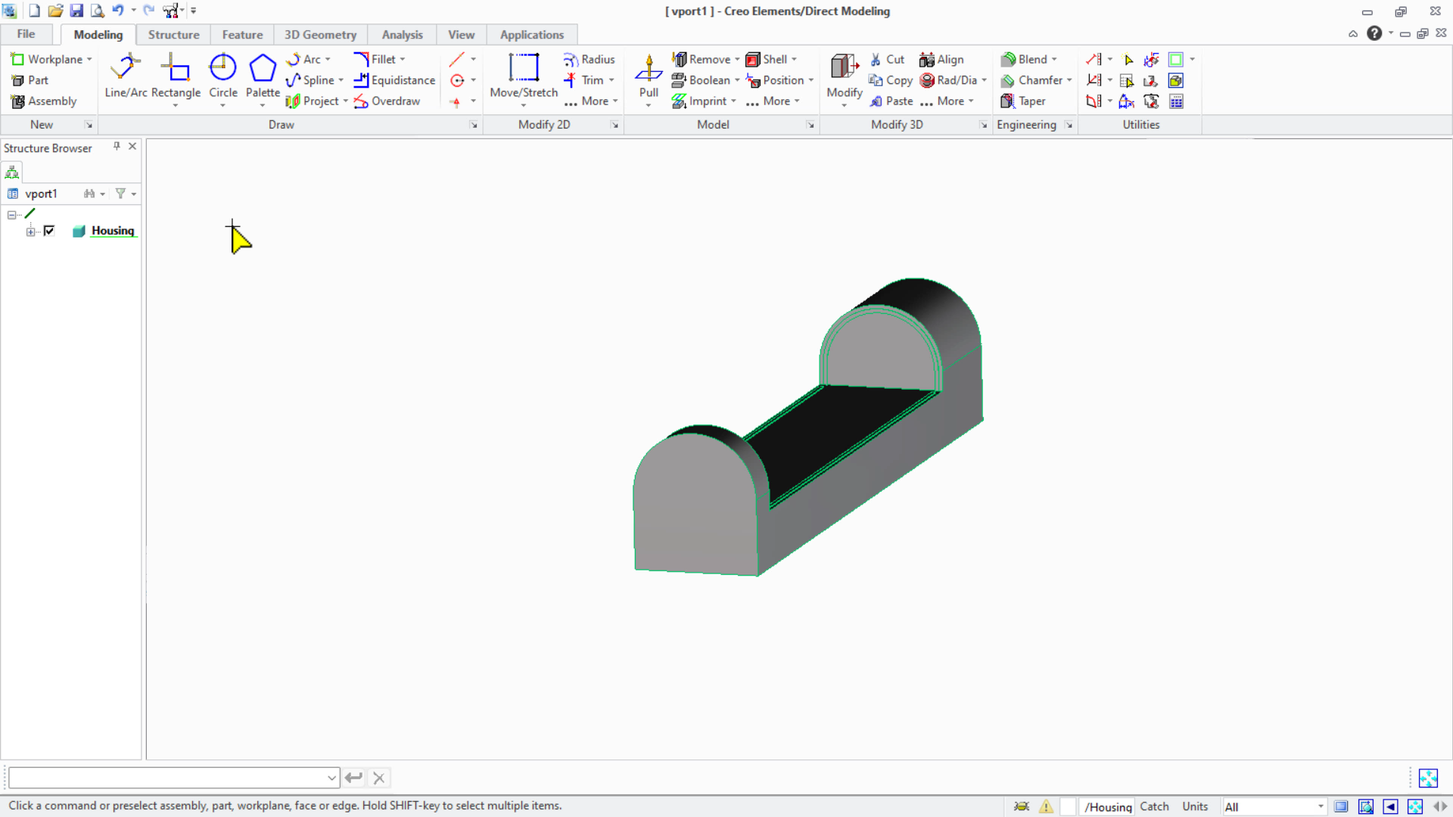The image size is (1453, 817).
Task: Open the Fillet dropdown arrow
Action: pyautogui.click(x=403, y=59)
